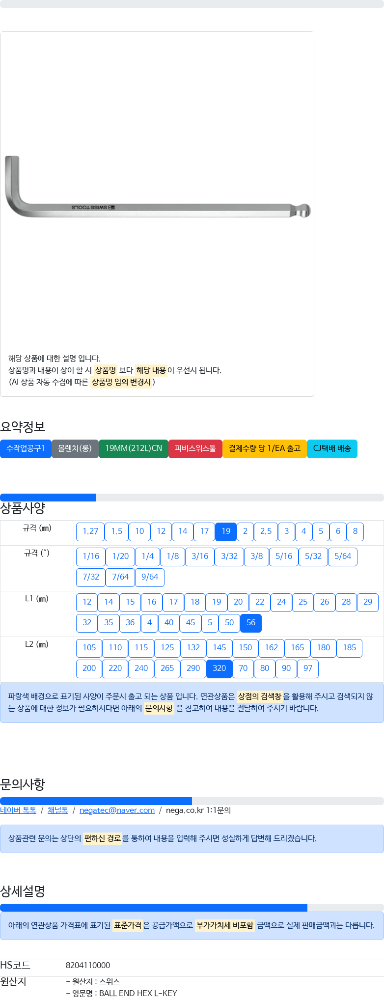384x1000 pixels.
Task: Click the 상세설명 progress bar
Action: pos(154,908)
